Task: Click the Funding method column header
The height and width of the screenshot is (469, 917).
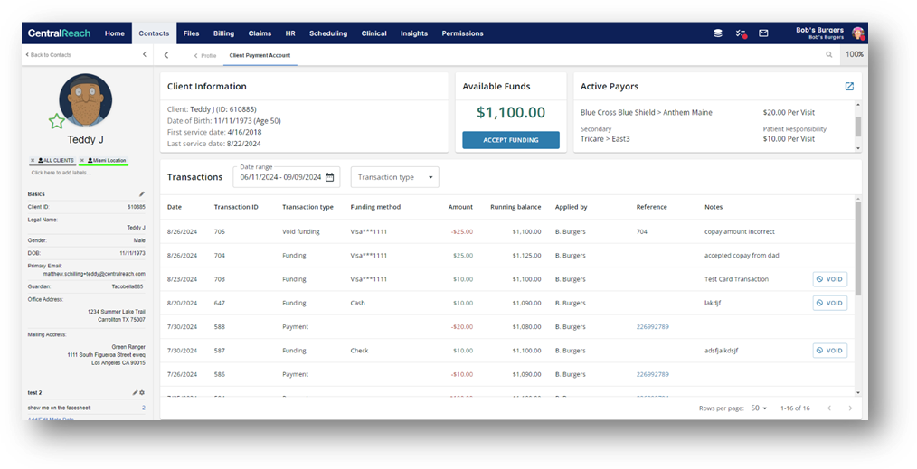Action: 375,207
